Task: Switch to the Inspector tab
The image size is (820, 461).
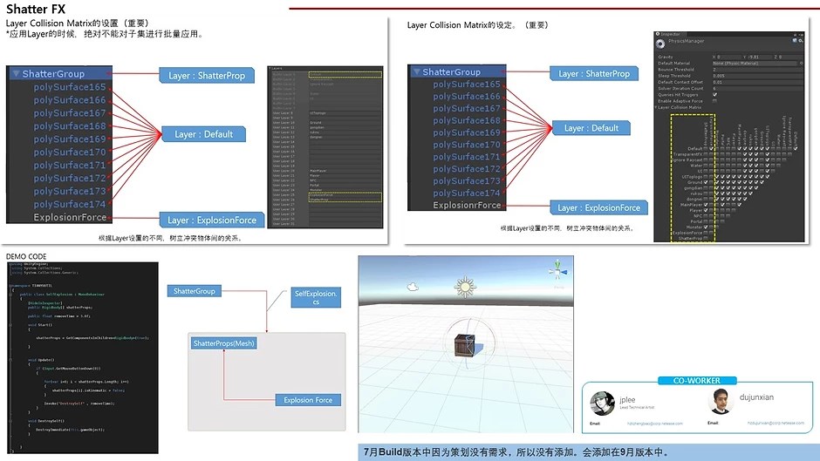Action: (x=670, y=33)
